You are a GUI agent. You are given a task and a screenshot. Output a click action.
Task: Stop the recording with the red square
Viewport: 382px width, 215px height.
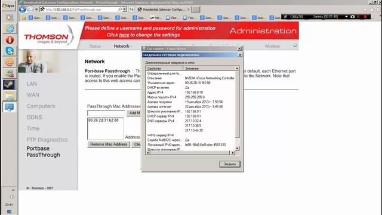click(365, 17)
